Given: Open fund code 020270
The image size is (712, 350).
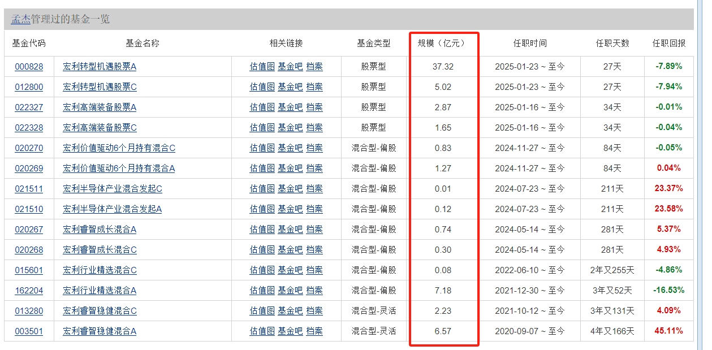Looking at the screenshot, I should (x=29, y=148).
